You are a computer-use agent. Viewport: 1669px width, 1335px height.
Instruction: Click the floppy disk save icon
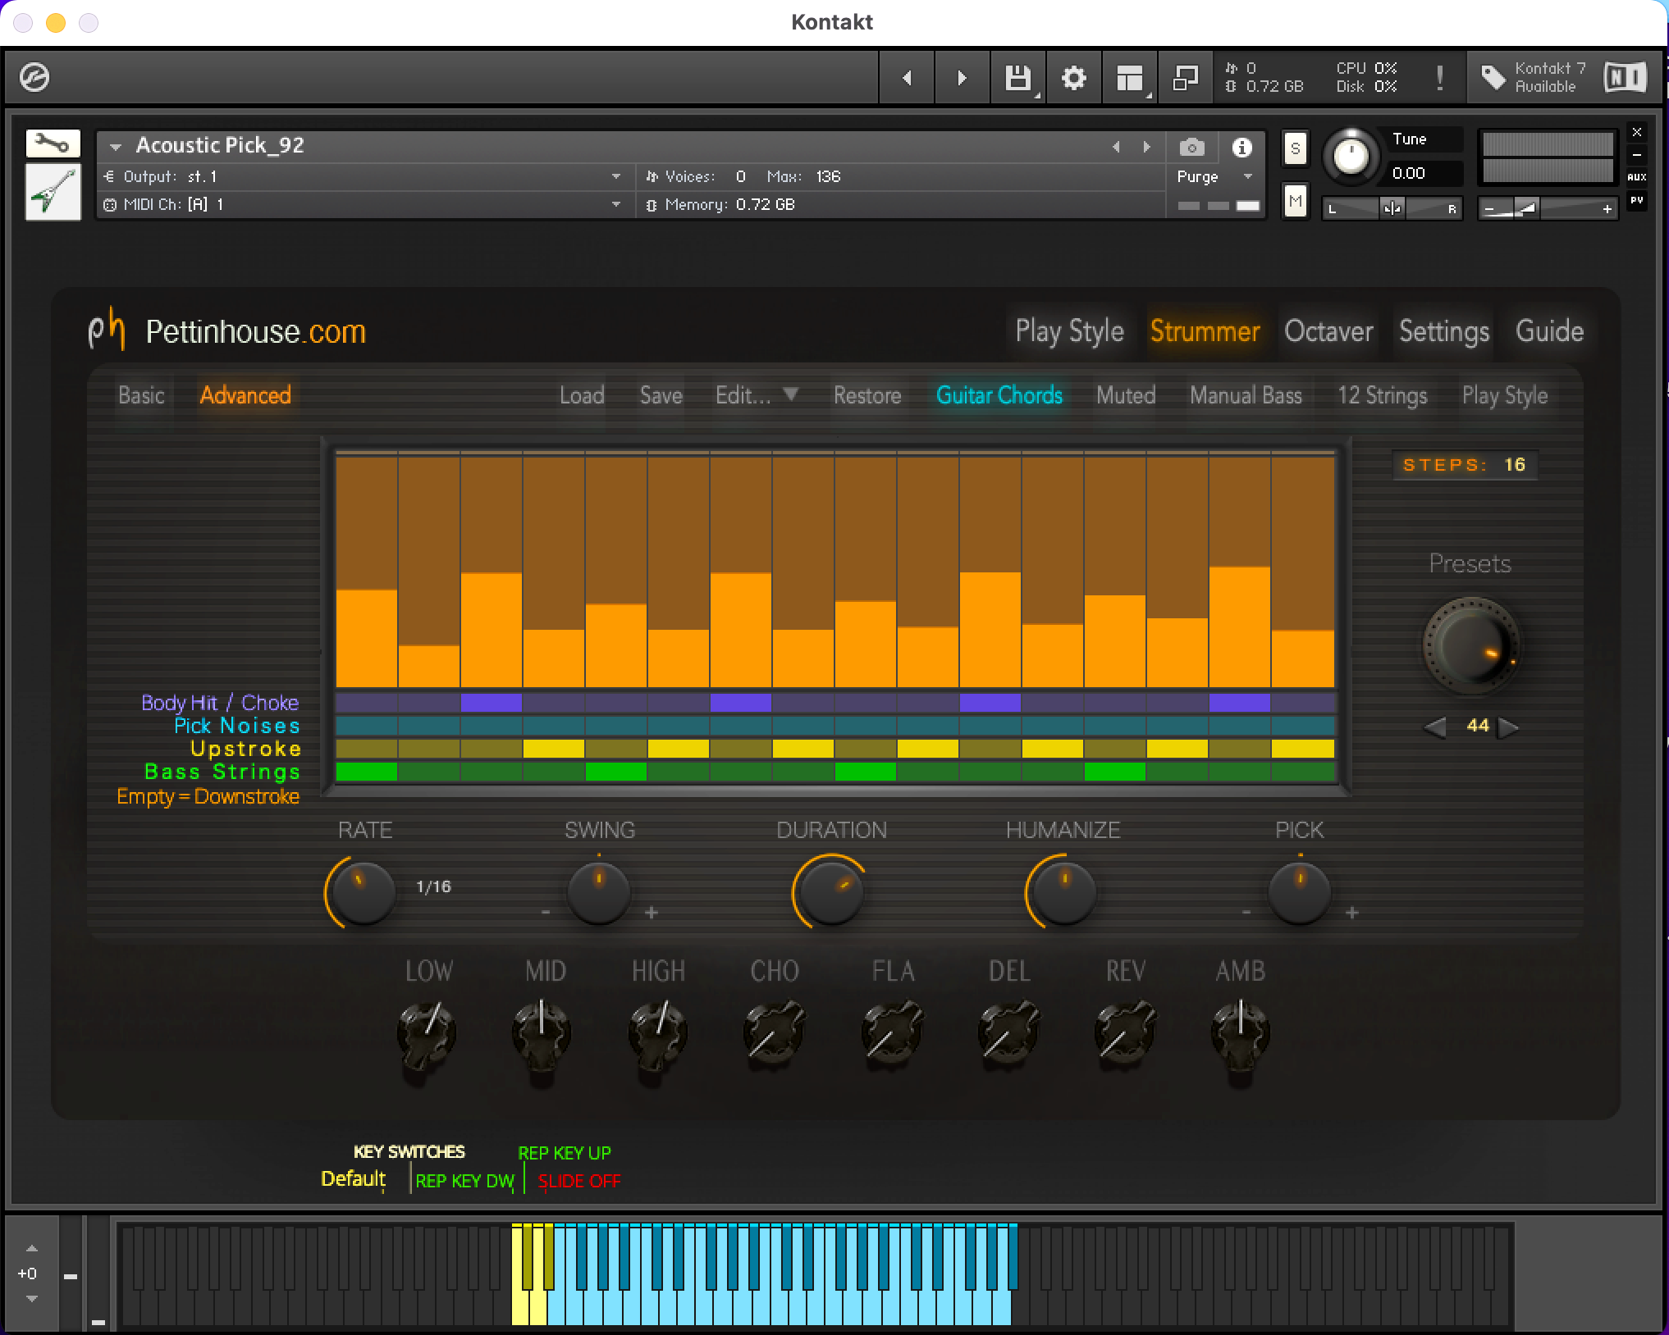[1017, 78]
